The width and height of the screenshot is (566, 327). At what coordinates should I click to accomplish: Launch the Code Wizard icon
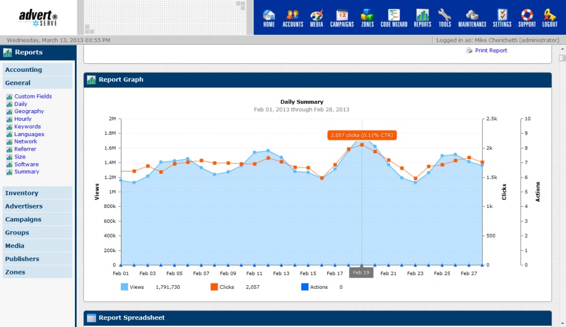click(x=394, y=18)
